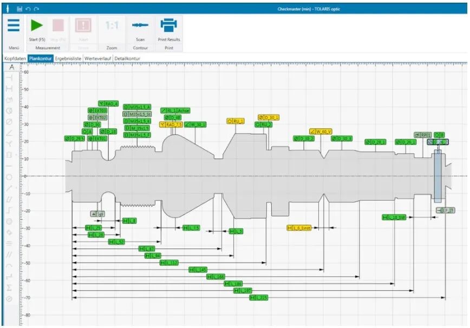Click the yellow W_60_V angle label

click(321, 131)
